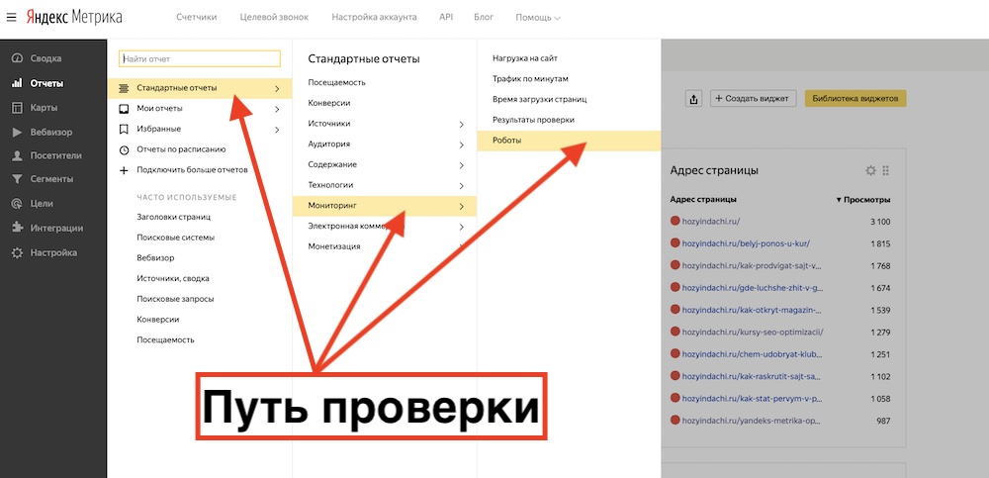Open Монетизация menu item
Image resolution: width=989 pixels, height=478 pixels.
(x=334, y=246)
